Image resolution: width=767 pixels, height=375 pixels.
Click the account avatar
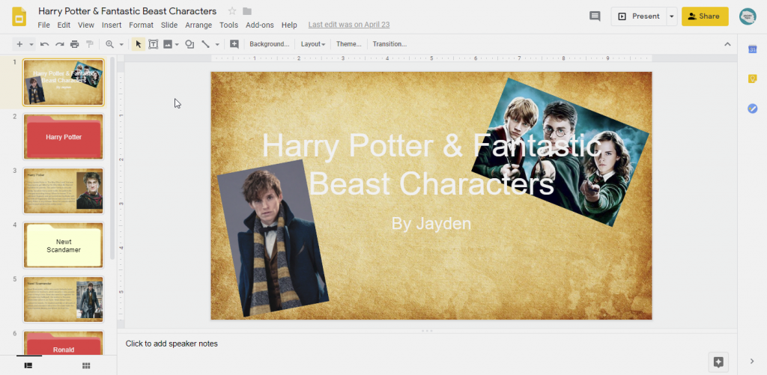pos(748,16)
